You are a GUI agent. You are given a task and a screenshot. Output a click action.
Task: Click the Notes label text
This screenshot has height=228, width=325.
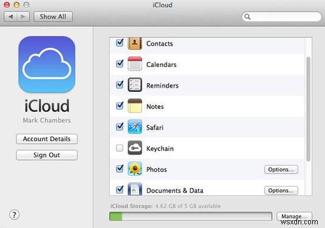pos(155,106)
